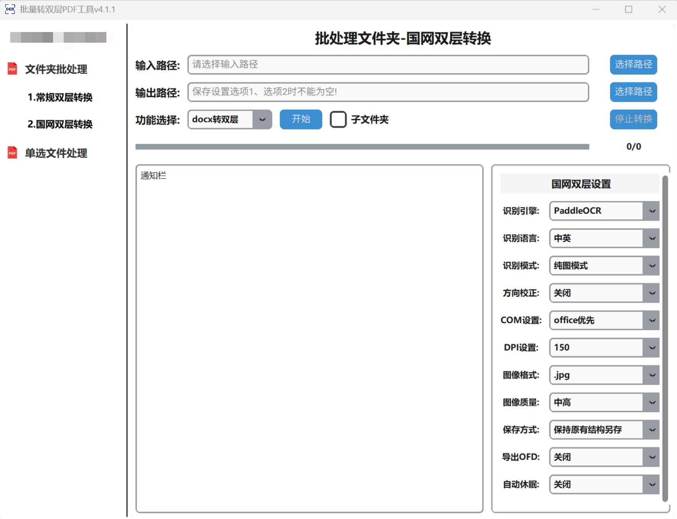Click 选择路径 button for 输出路径
677x519 pixels.
[x=633, y=92]
